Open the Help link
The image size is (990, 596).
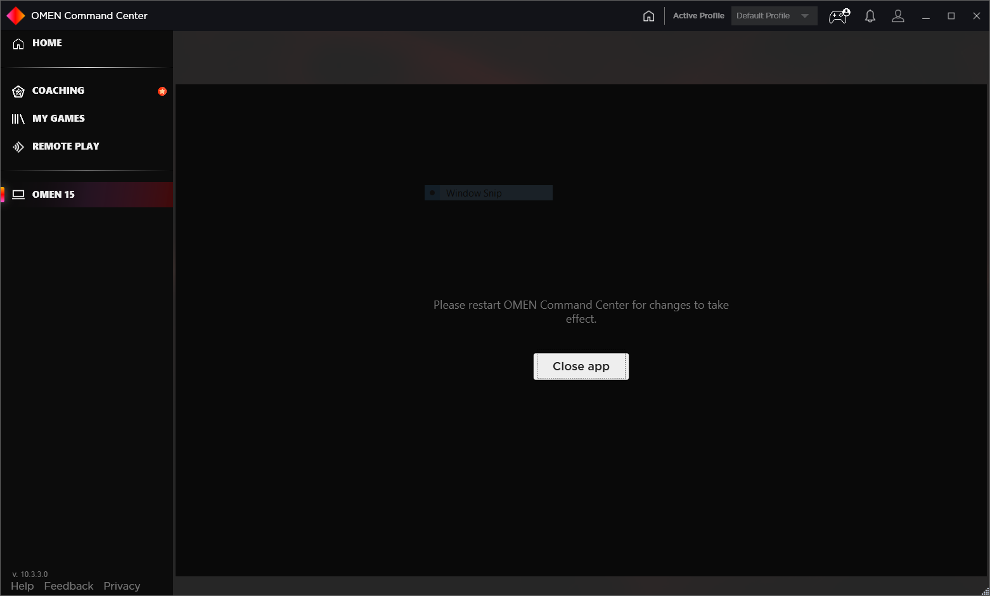pos(22,586)
